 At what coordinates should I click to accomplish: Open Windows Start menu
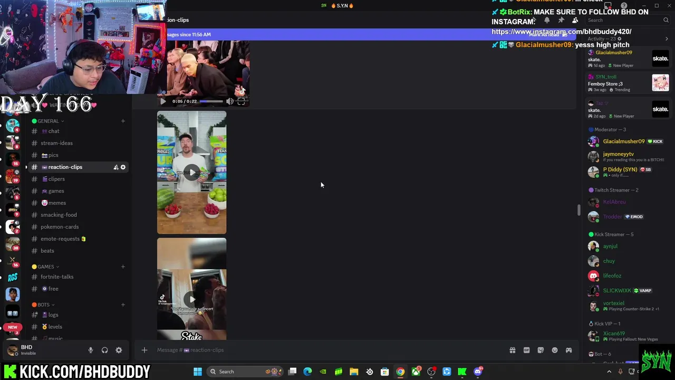[198, 372]
